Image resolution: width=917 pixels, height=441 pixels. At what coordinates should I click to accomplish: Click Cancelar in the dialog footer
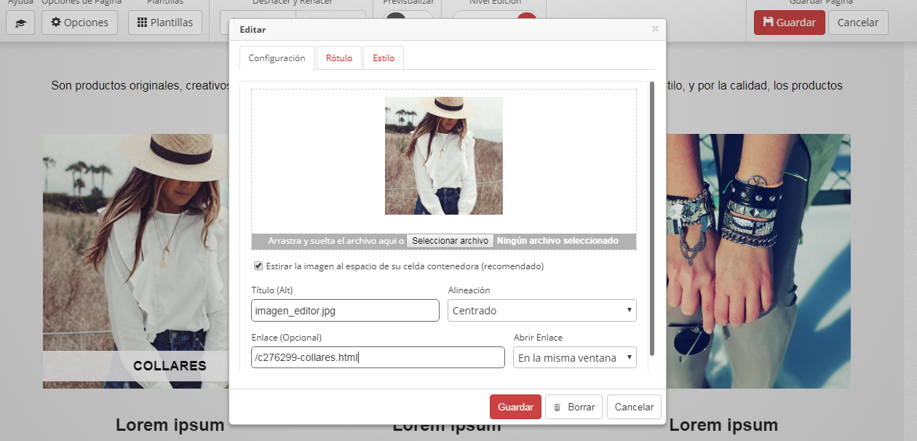tap(634, 407)
